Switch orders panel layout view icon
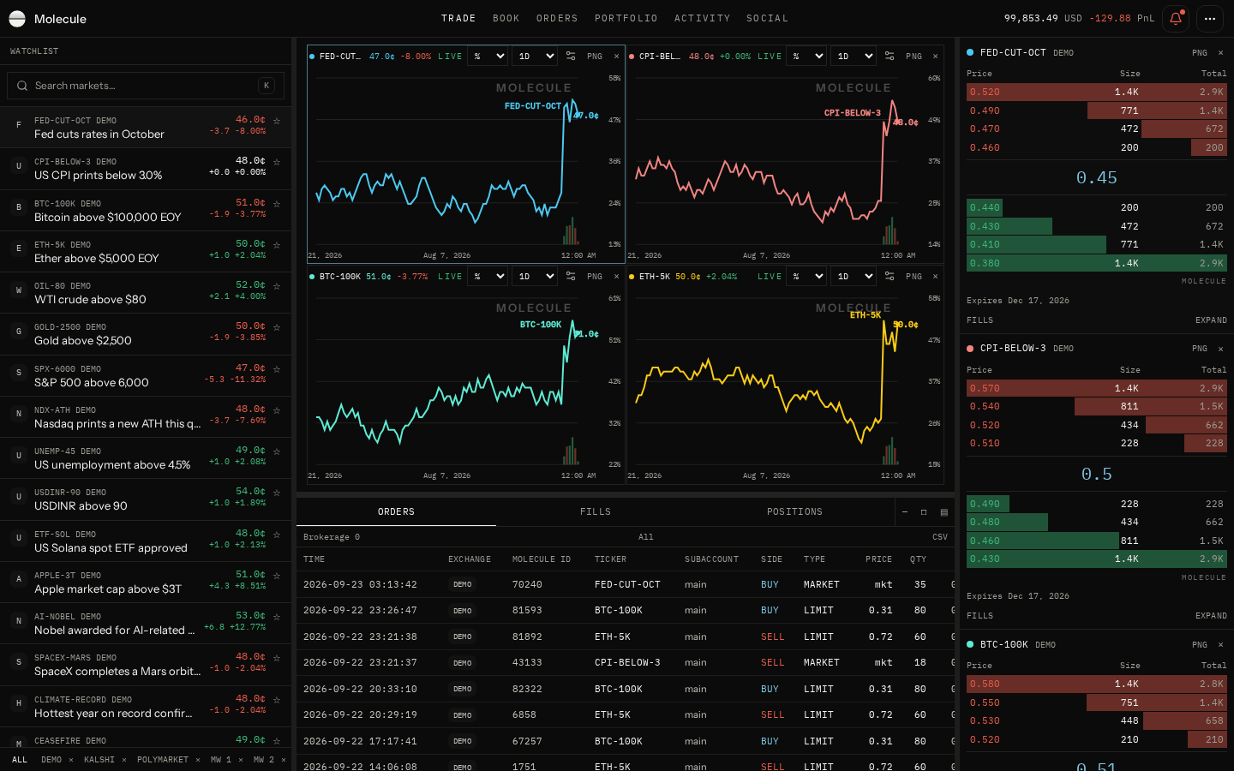This screenshot has height=771, width=1234. tap(943, 512)
